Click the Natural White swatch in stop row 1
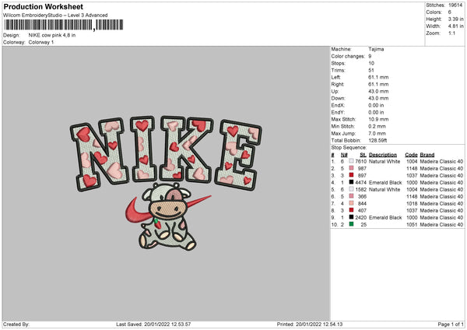 351,161
